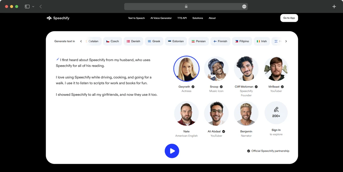Click verified badge next to Gwyneth
This screenshot has width=343, height=172.
pyautogui.click(x=193, y=87)
